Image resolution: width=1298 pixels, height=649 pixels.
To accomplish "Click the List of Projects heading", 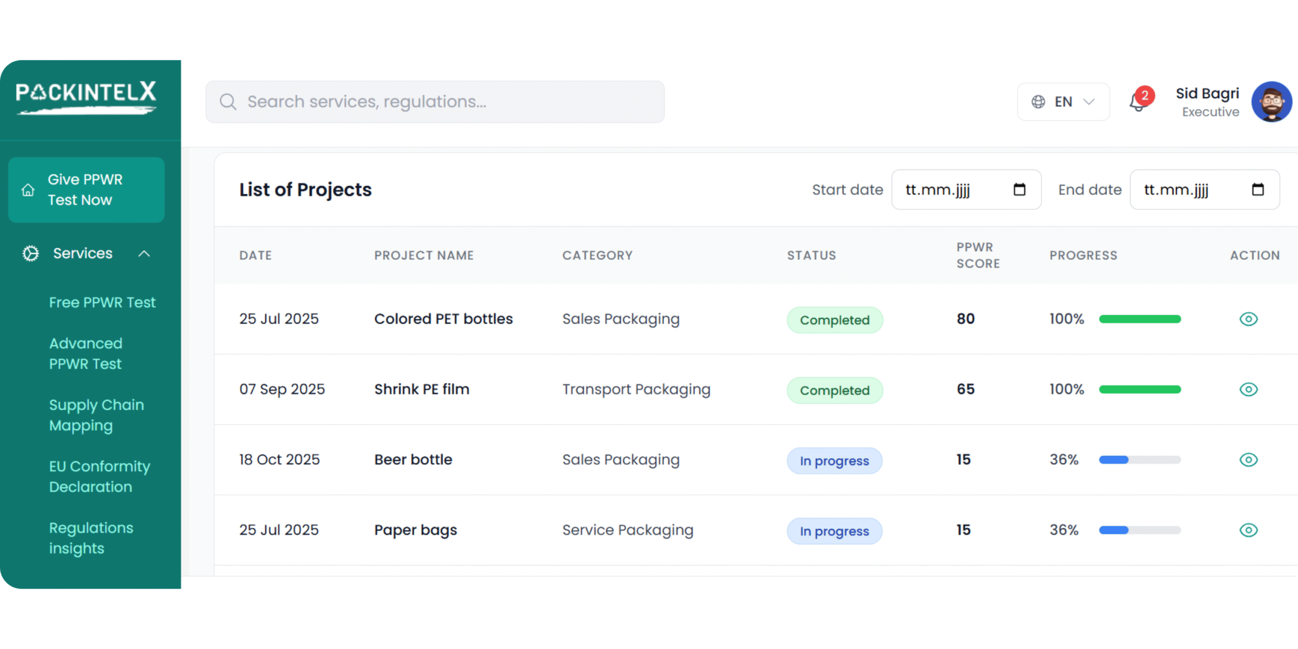I will click(305, 190).
